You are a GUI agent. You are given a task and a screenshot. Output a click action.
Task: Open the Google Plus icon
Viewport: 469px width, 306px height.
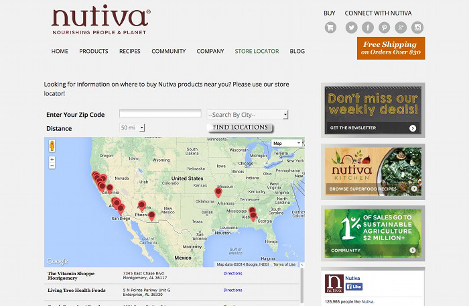click(401, 28)
